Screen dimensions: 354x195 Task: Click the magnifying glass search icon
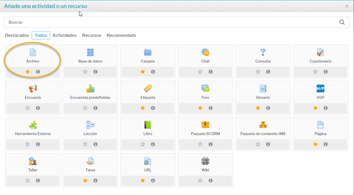click(342, 22)
